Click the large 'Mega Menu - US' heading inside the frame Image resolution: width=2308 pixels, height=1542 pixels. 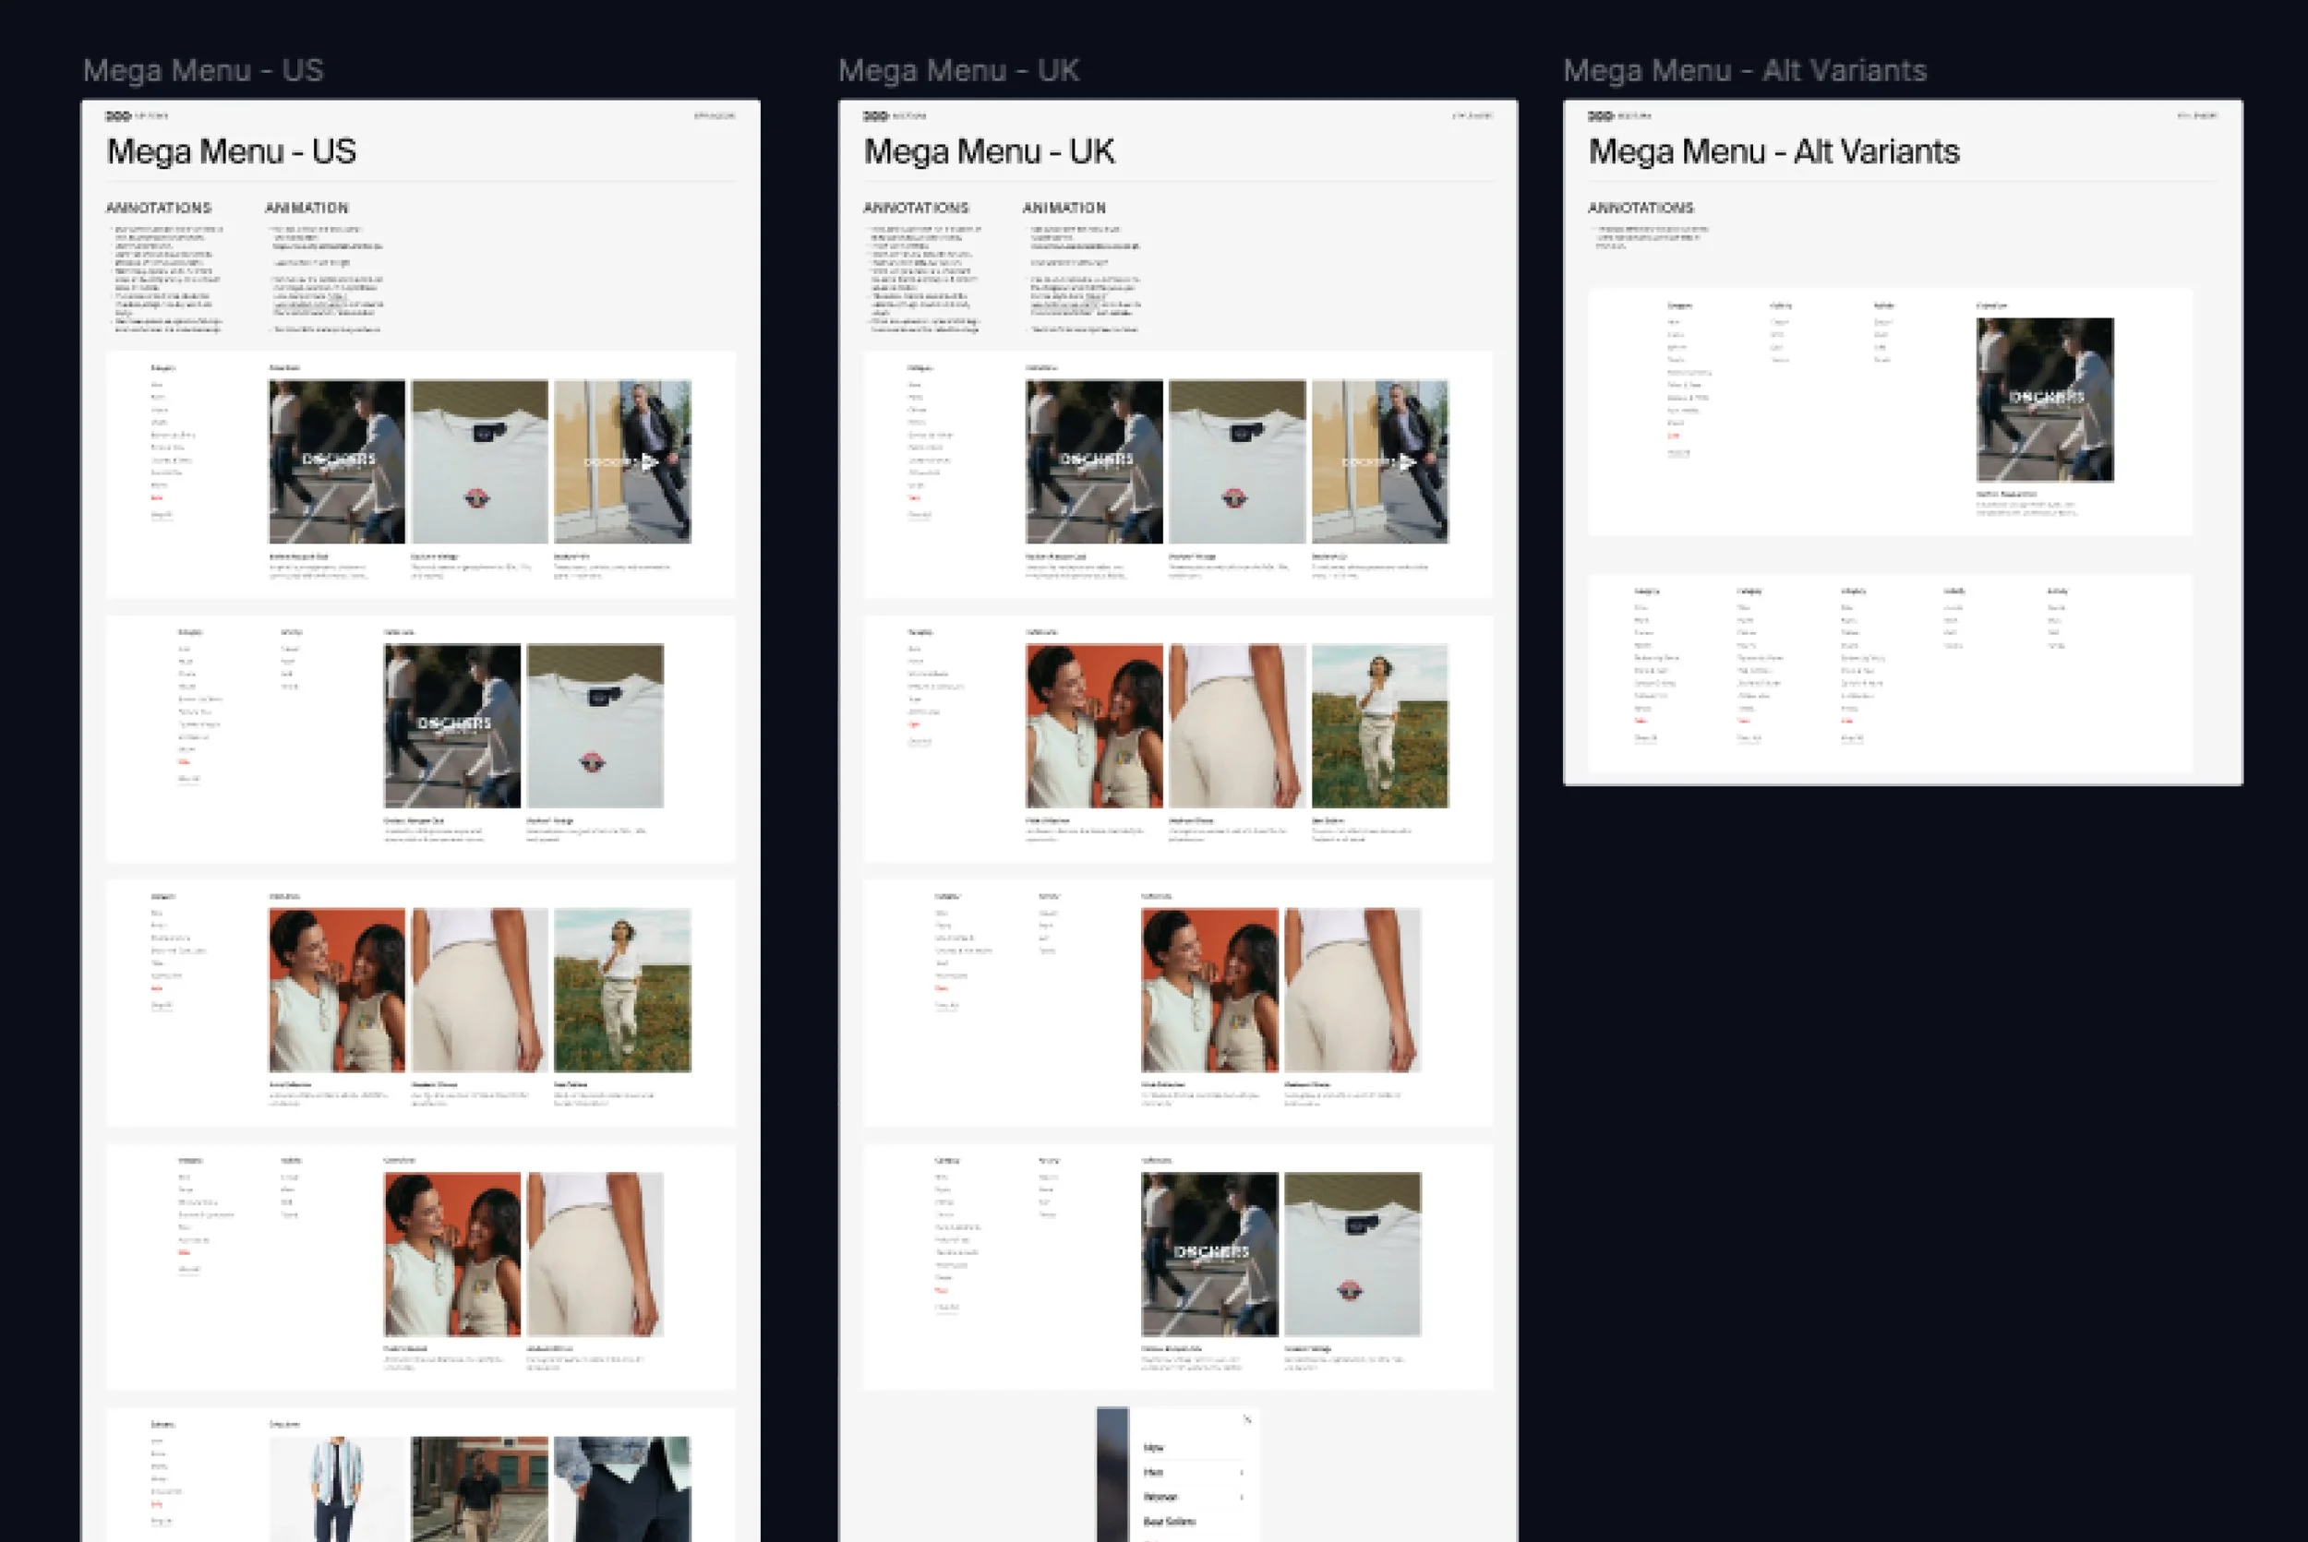(231, 151)
